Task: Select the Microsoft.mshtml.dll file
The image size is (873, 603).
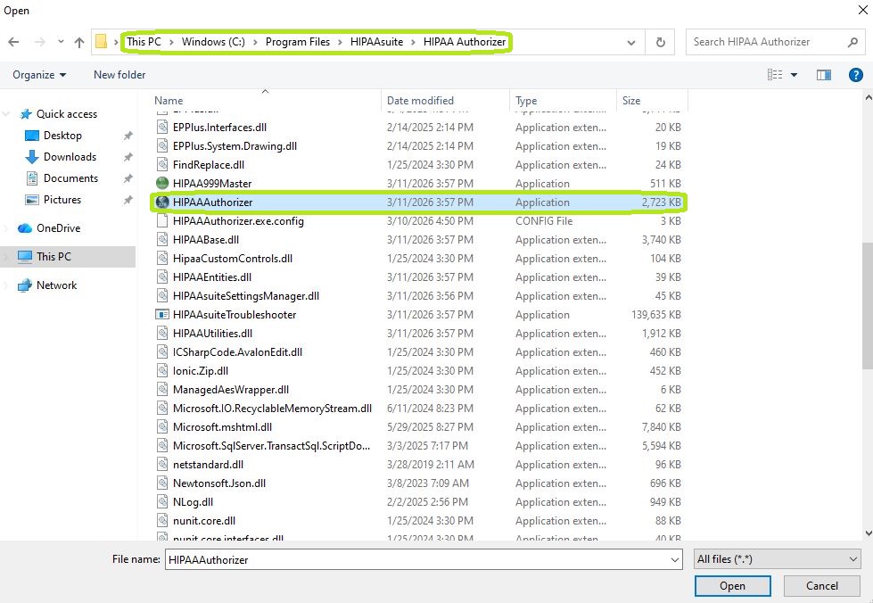Action: coord(222,427)
